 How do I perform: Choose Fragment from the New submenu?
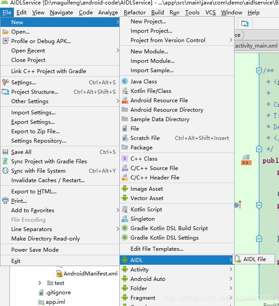coord(177,297)
